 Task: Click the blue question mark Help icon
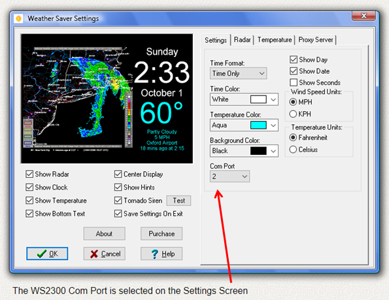tap(155, 254)
